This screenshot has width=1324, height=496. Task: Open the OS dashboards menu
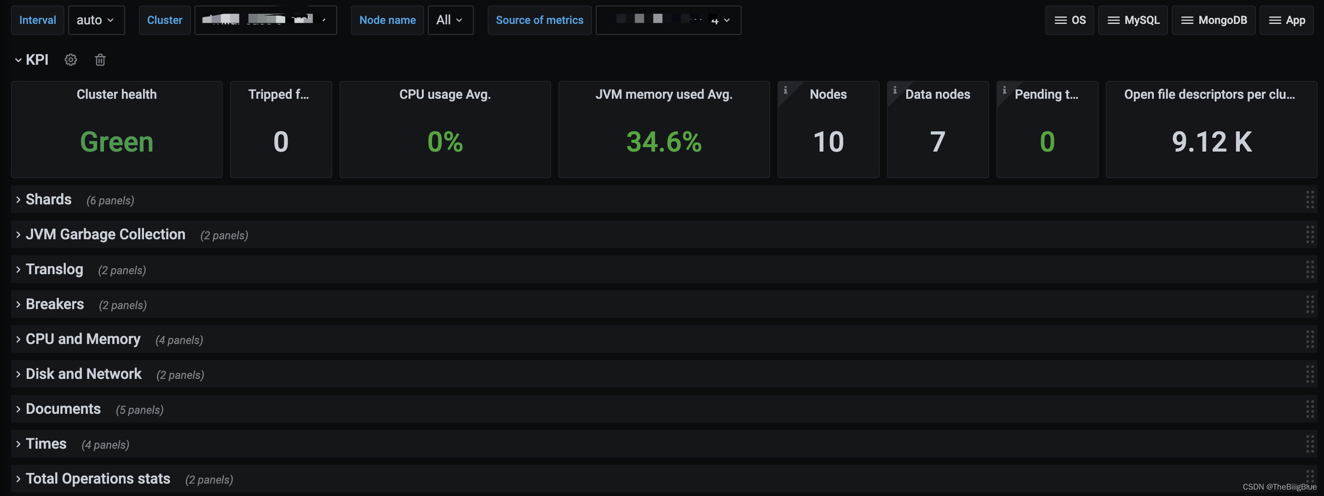click(x=1069, y=20)
